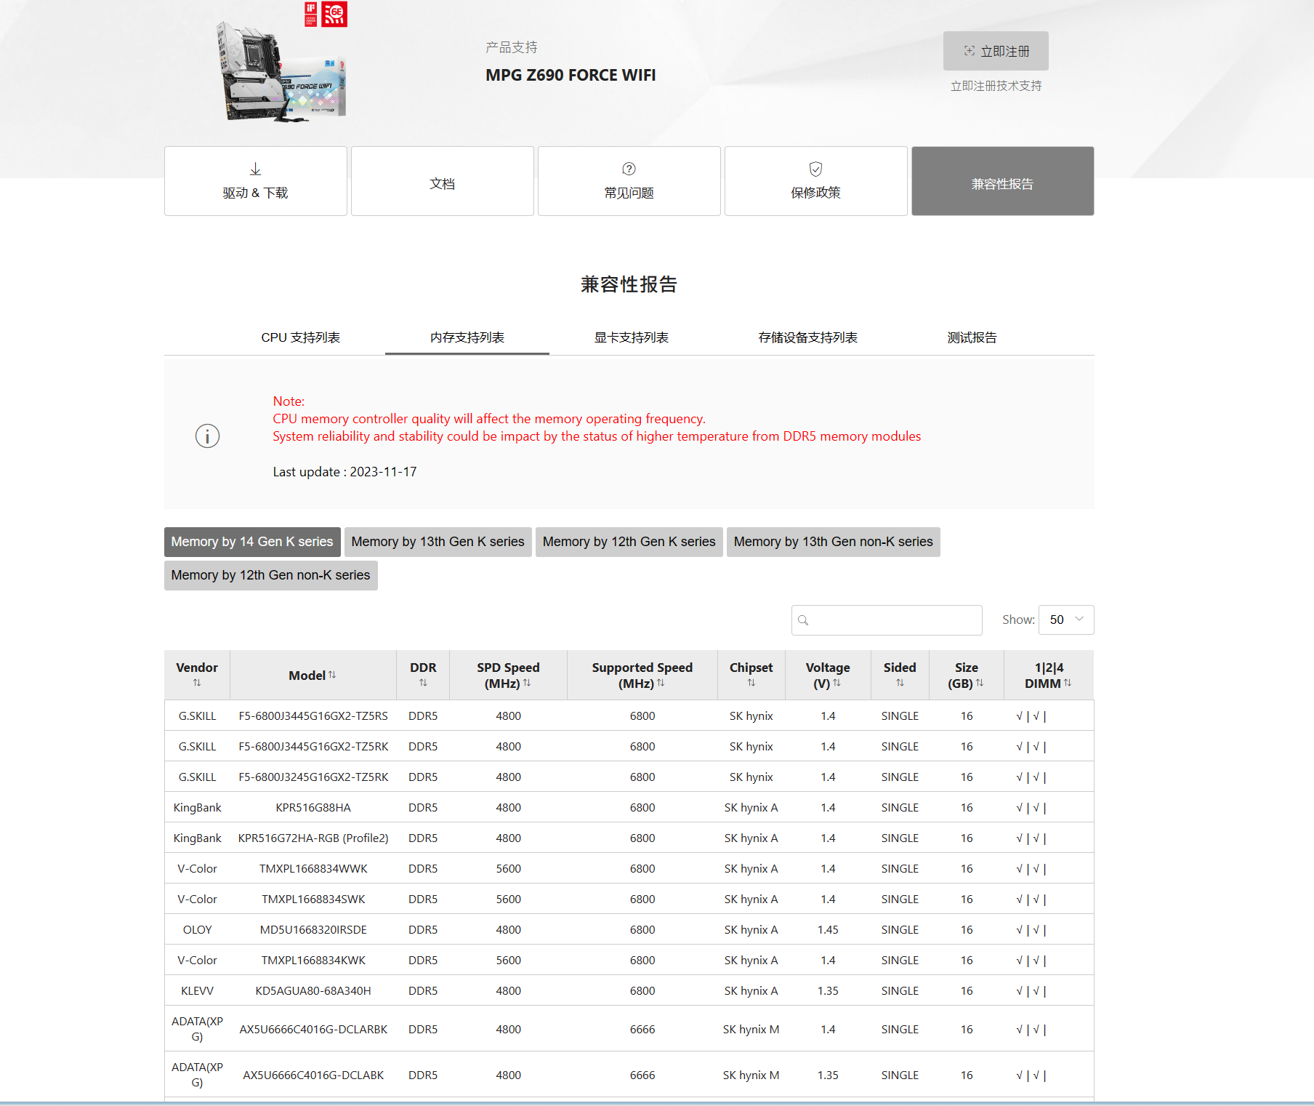The height and width of the screenshot is (1106, 1314).
Task: Click the document icon above 文档
Action: point(442,169)
